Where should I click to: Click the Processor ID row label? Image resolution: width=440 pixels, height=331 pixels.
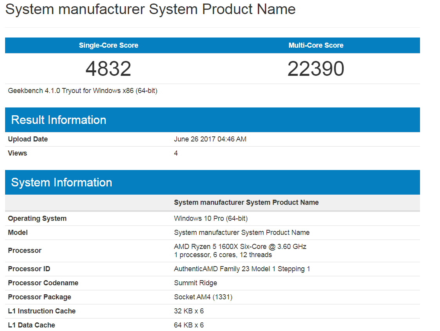pyautogui.click(x=29, y=269)
